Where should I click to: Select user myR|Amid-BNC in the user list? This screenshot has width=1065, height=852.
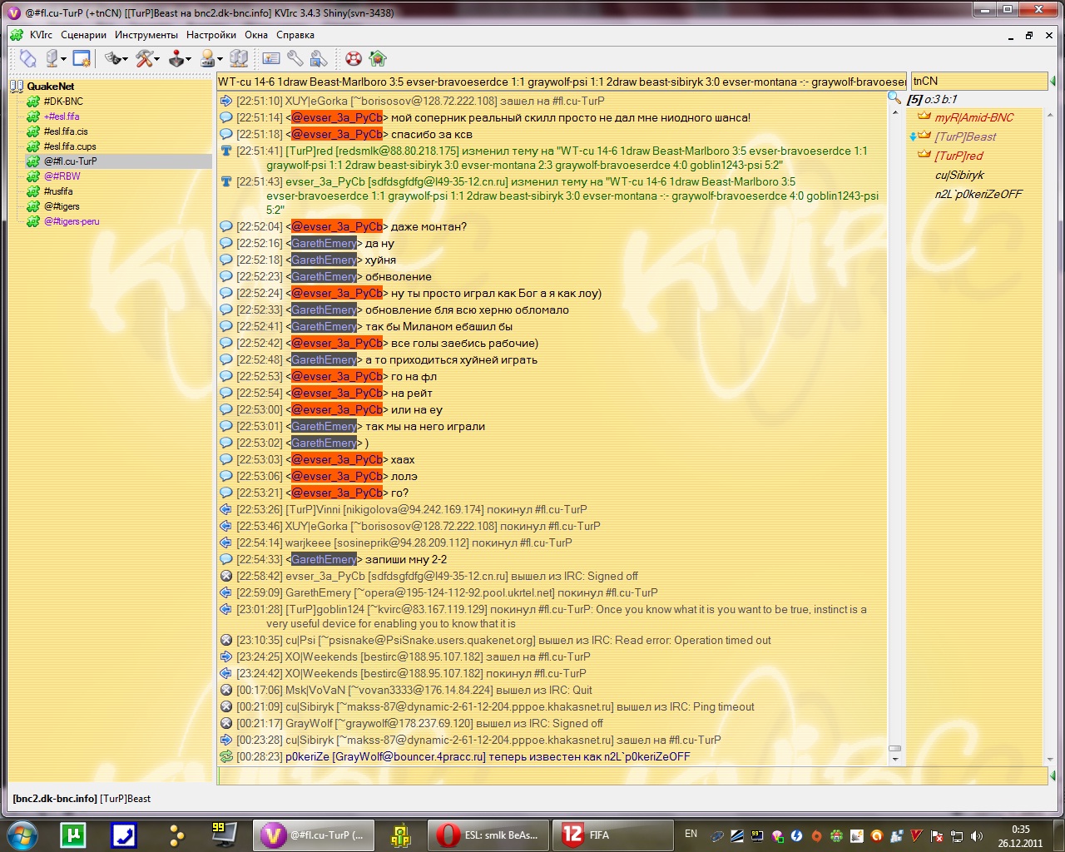[x=973, y=117]
